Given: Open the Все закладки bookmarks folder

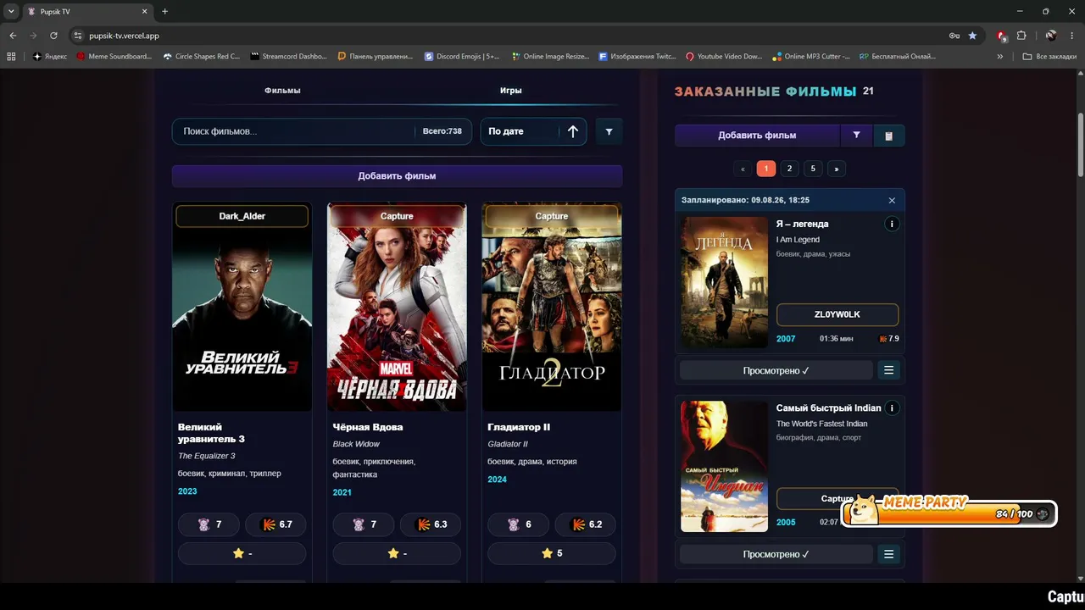Looking at the screenshot, I should coord(1049,57).
